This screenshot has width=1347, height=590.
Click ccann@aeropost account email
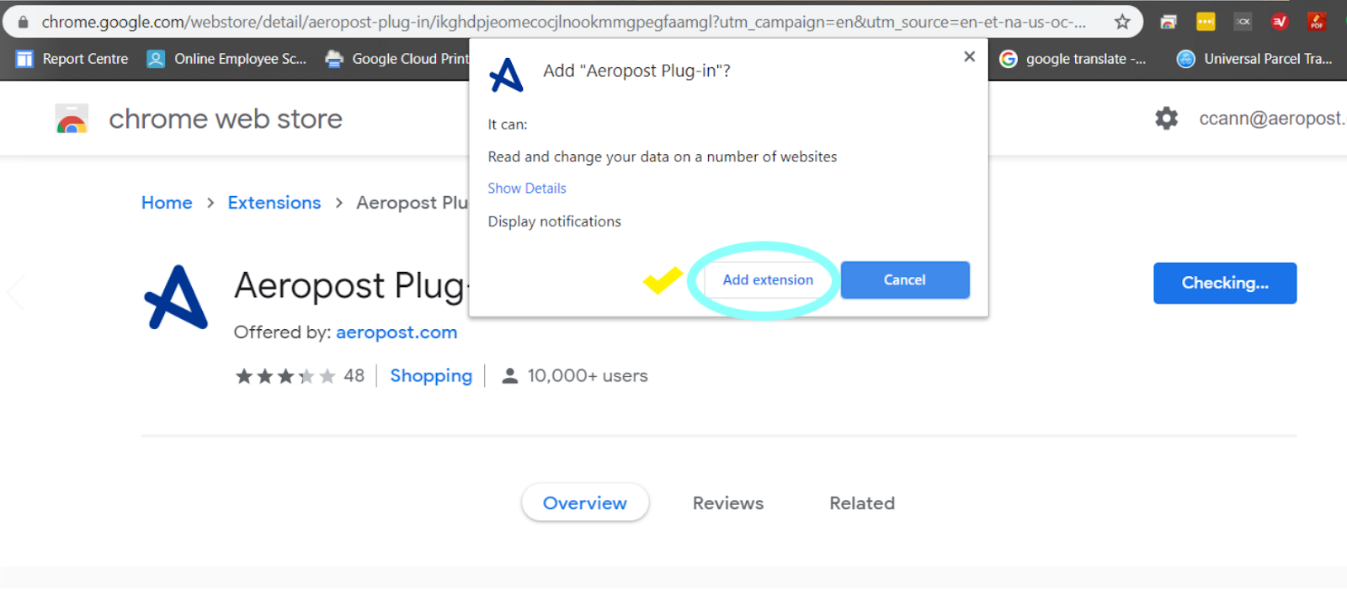point(1272,119)
